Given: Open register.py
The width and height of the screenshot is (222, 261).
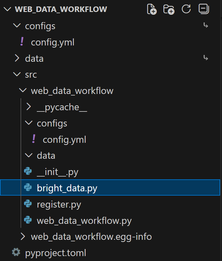Looking at the screenshot, I should pos(59,204).
